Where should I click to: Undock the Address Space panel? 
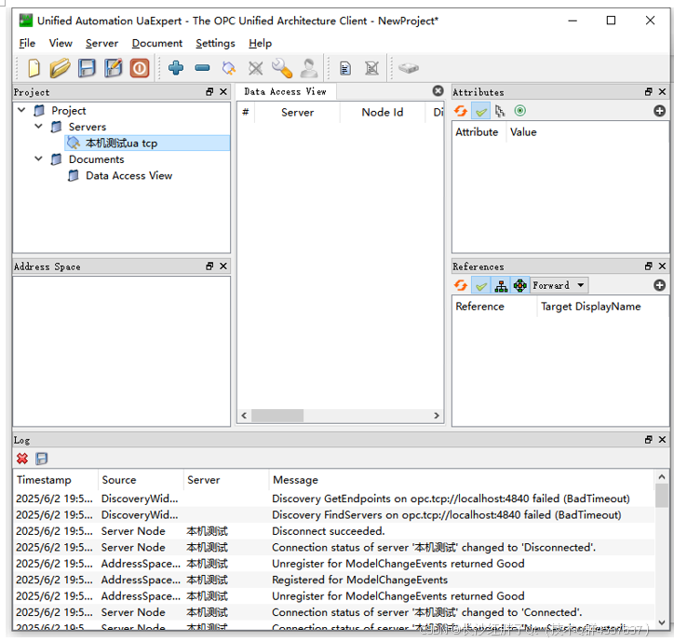click(209, 266)
